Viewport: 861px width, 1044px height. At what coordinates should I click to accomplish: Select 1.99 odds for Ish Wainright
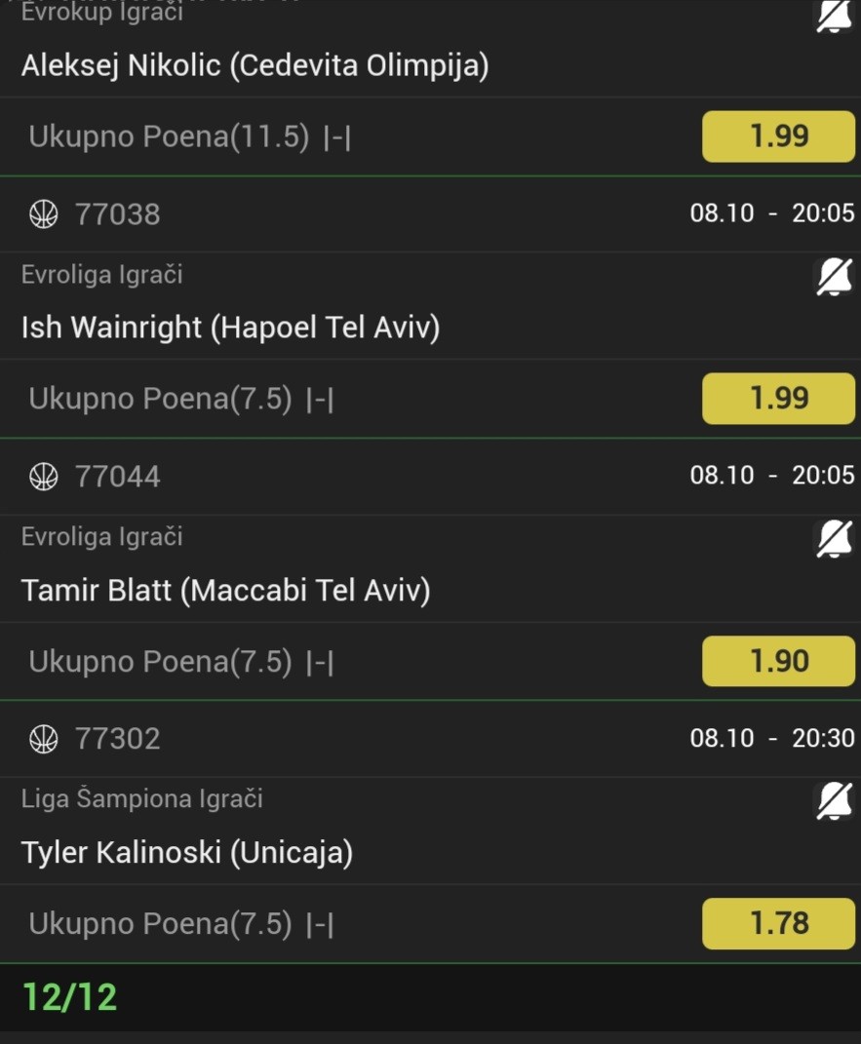pos(778,399)
